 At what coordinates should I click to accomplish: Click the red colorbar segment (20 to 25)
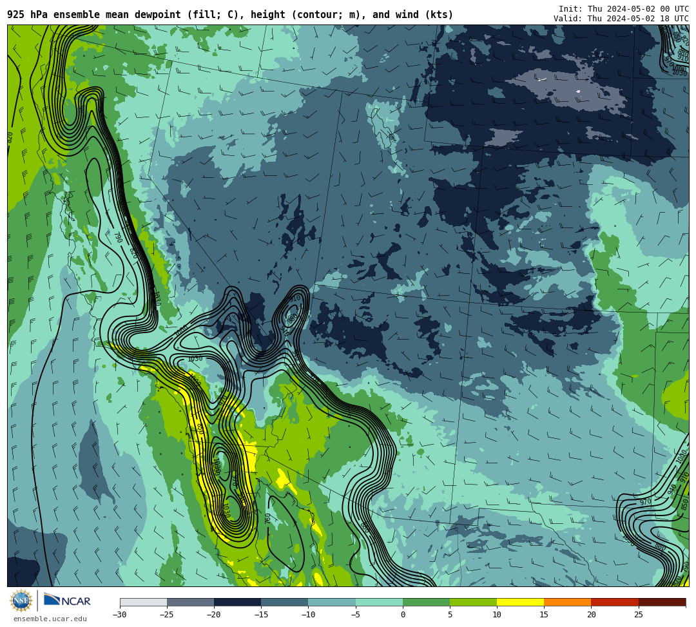coord(615,602)
